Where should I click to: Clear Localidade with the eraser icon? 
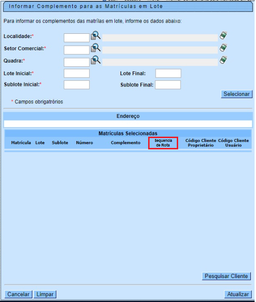224,35
